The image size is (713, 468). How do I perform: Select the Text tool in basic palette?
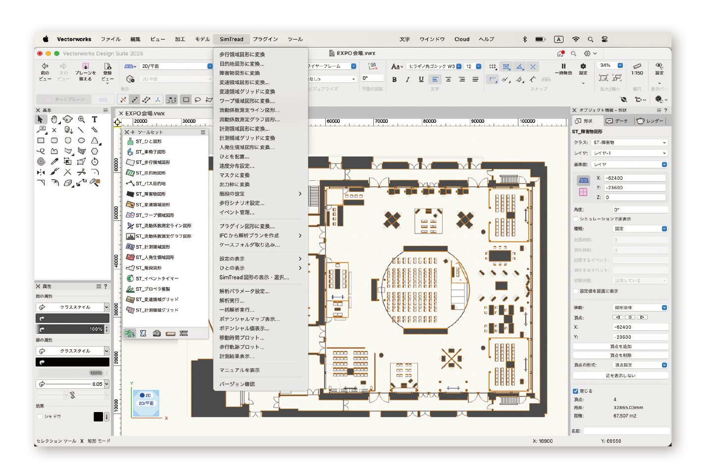click(95, 119)
